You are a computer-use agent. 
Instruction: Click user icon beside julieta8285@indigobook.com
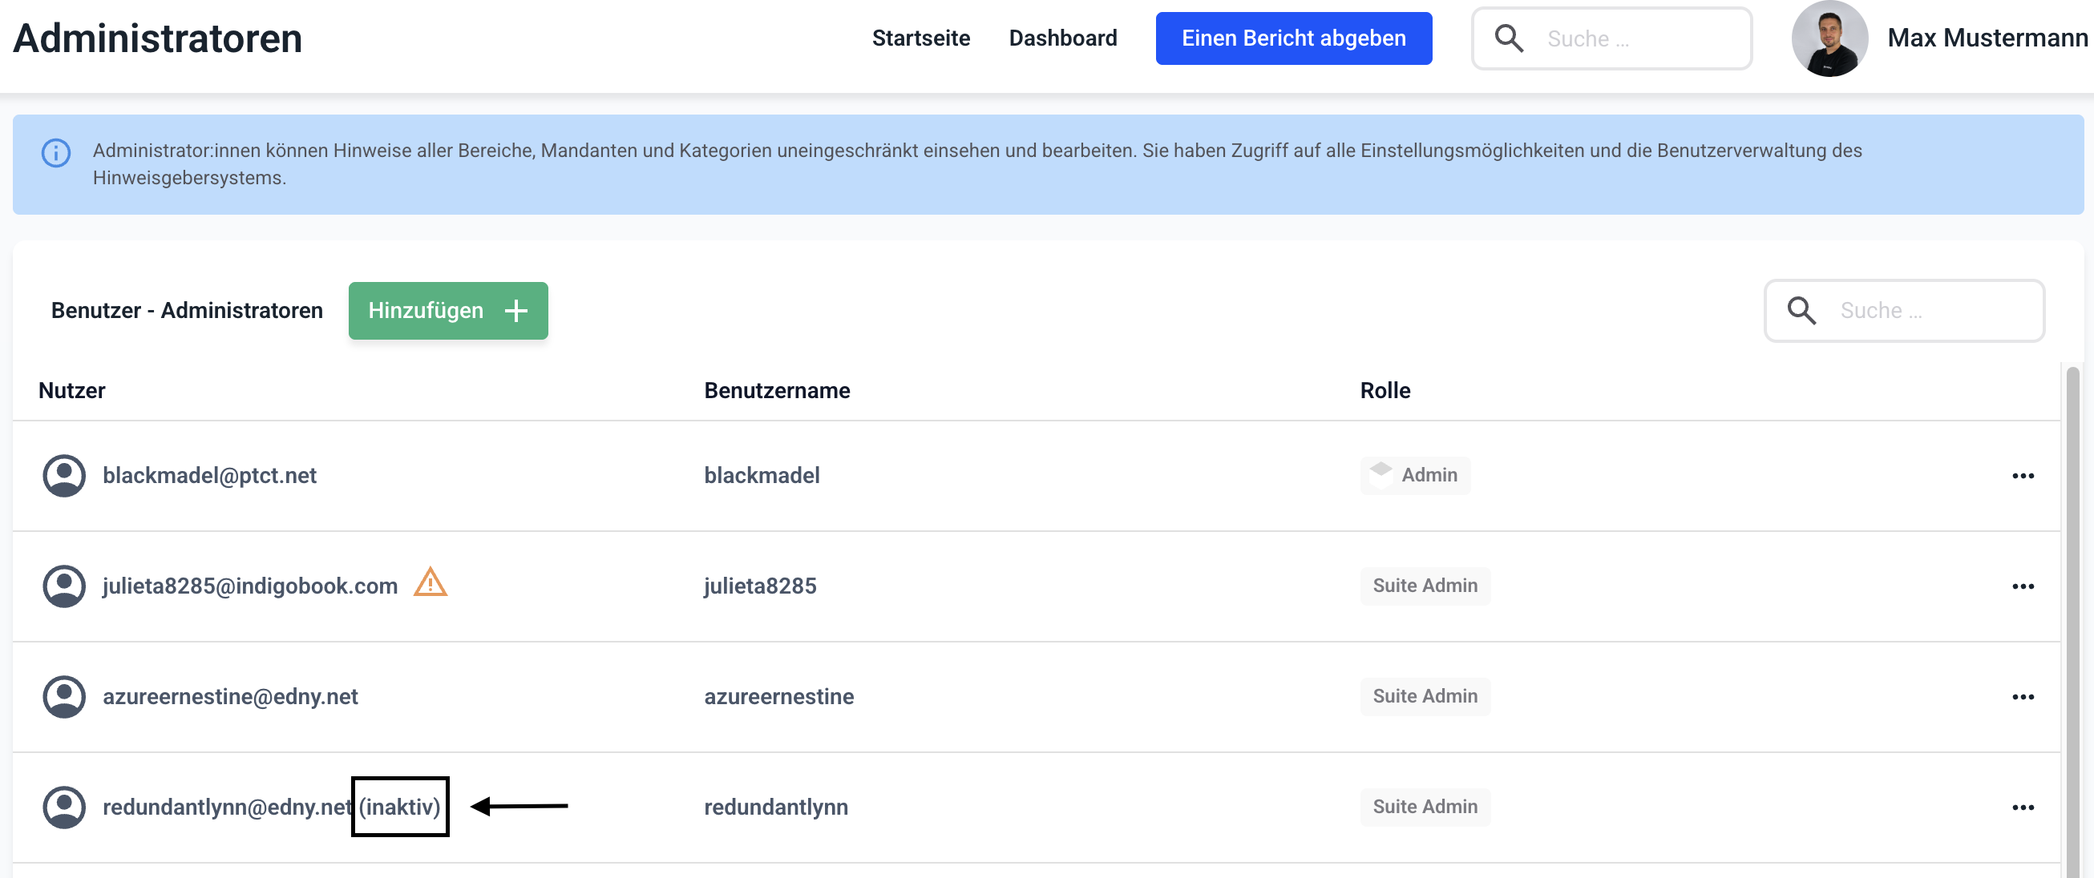click(x=64, y=586)
